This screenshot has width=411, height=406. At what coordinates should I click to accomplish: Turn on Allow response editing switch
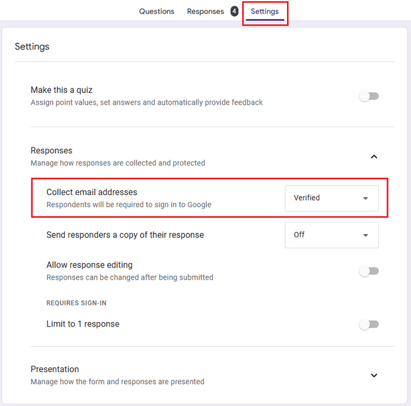pyautogui.click(x=369, y=271)
